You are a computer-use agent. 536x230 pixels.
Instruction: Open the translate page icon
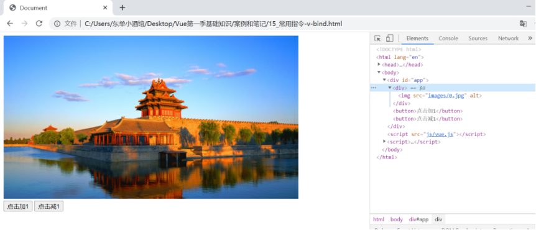(x=523, y=24)
